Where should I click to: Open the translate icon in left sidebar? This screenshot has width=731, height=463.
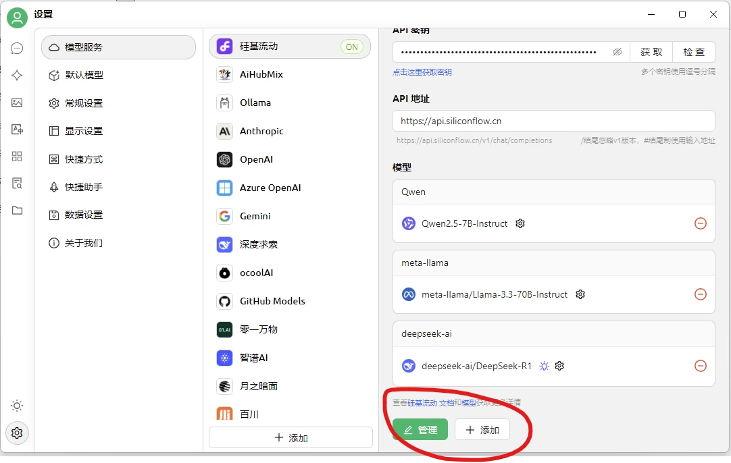coord(17,130)
